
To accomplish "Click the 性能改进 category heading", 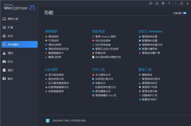I will [98, 31].
